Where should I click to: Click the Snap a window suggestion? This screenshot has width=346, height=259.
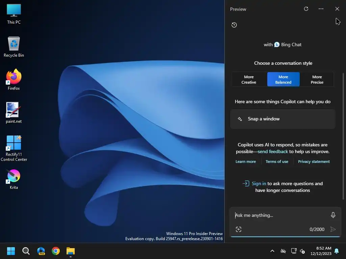[282, 119]
